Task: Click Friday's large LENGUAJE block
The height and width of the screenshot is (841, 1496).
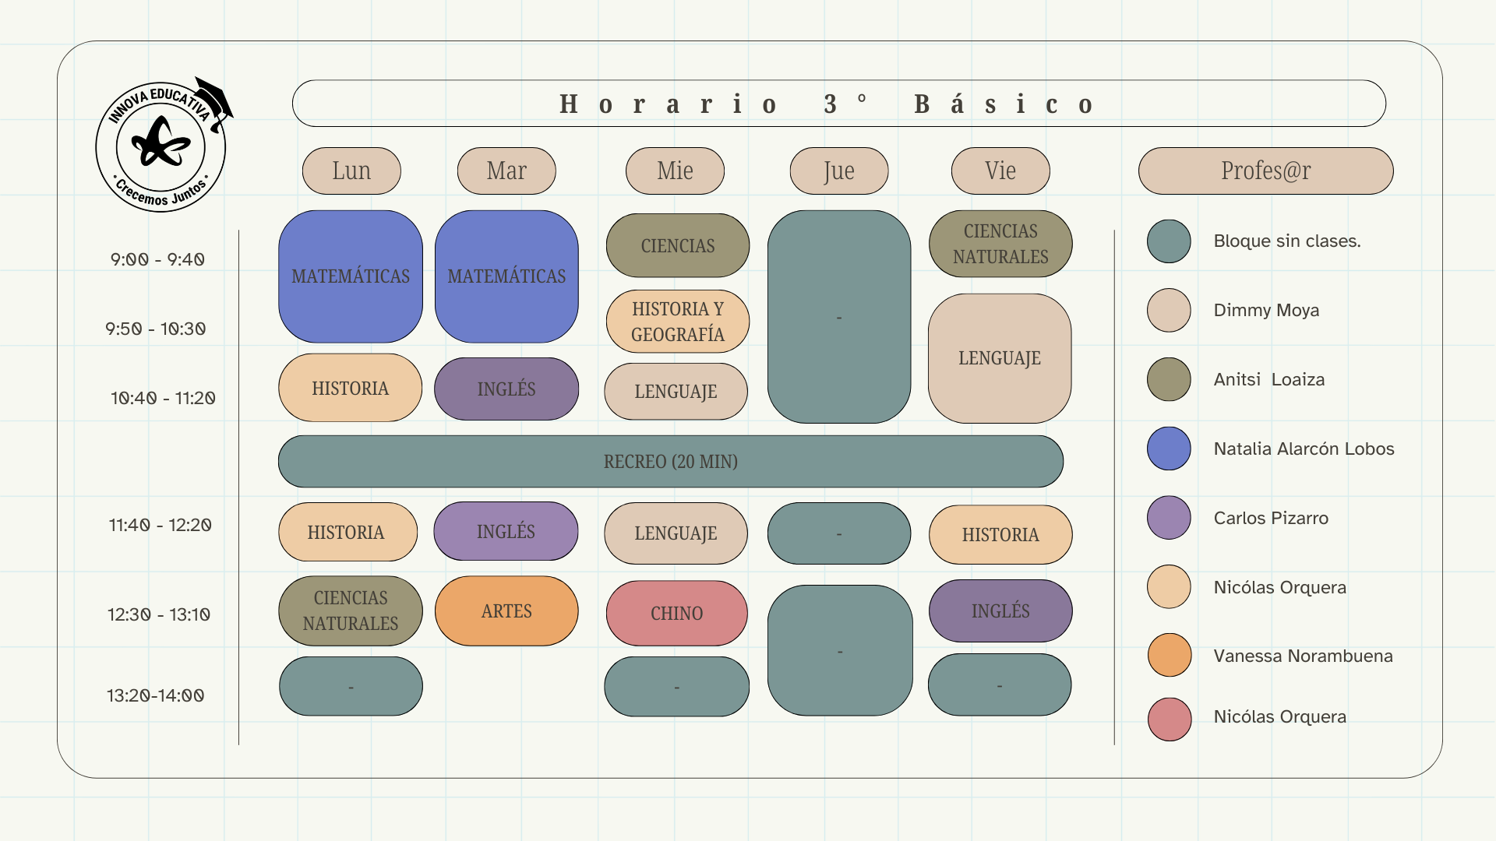Action: 1000,358
